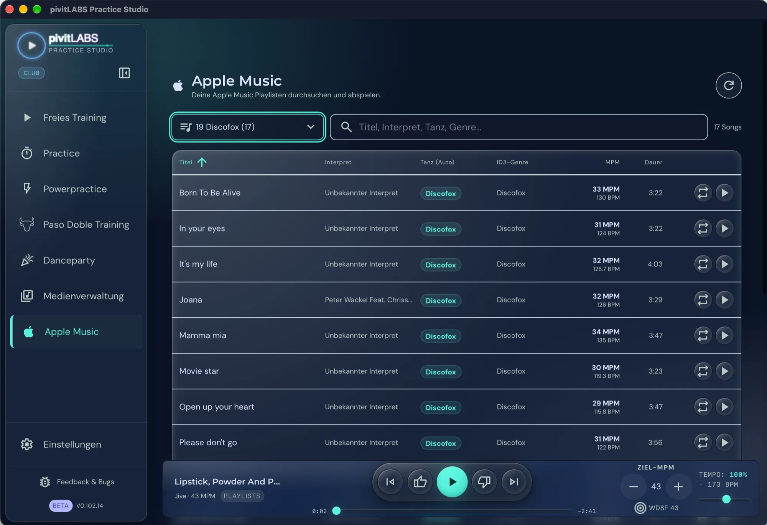Skip to previous track in player
The width and height of the screenshot is (767, 525).
pos(390,482)
